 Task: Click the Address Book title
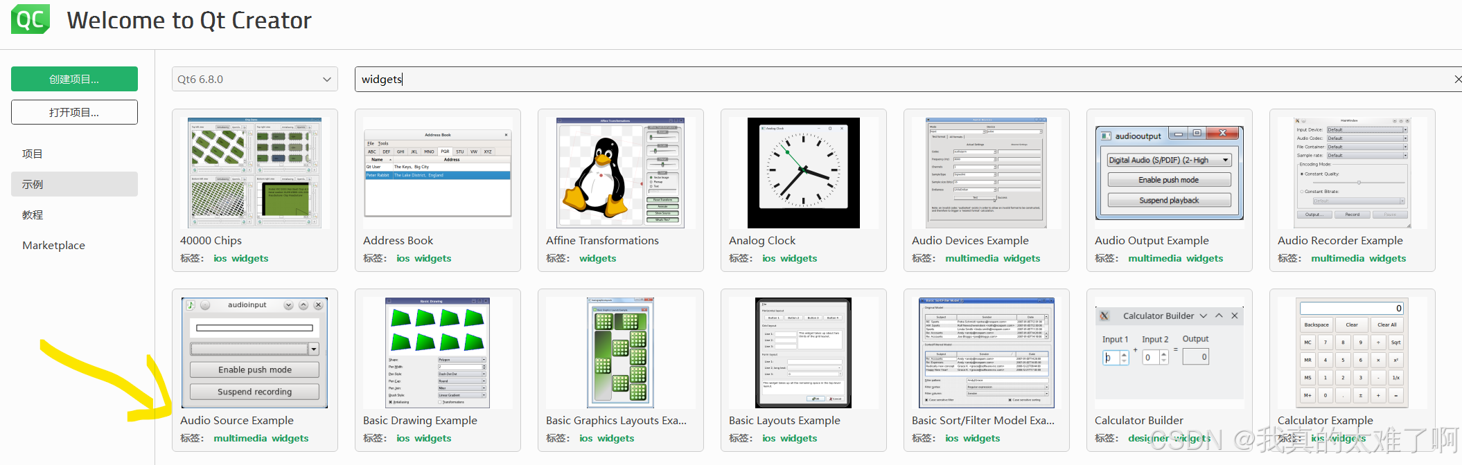[x=398, y=240]
